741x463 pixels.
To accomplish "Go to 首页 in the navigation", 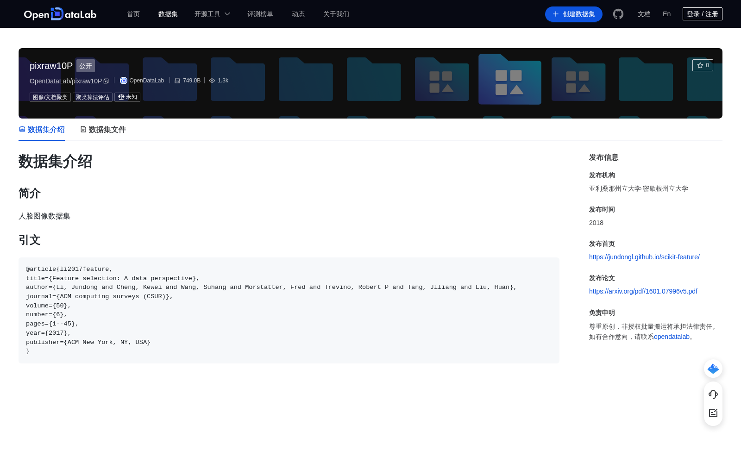I will click(x=133, y=14).
